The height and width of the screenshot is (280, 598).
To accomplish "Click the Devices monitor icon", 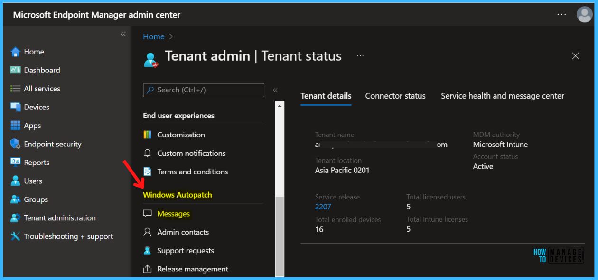I will tap(15, 107).
